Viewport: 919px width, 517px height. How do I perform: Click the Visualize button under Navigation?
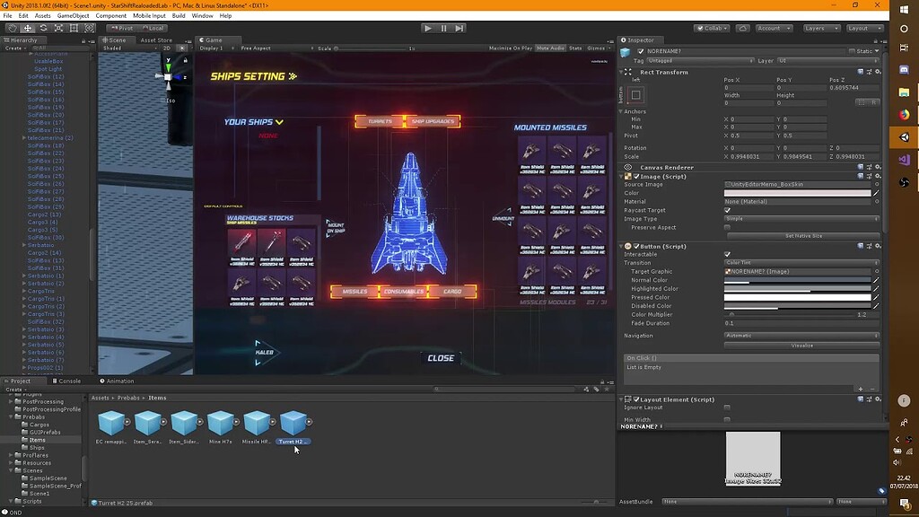click(803, 345)
